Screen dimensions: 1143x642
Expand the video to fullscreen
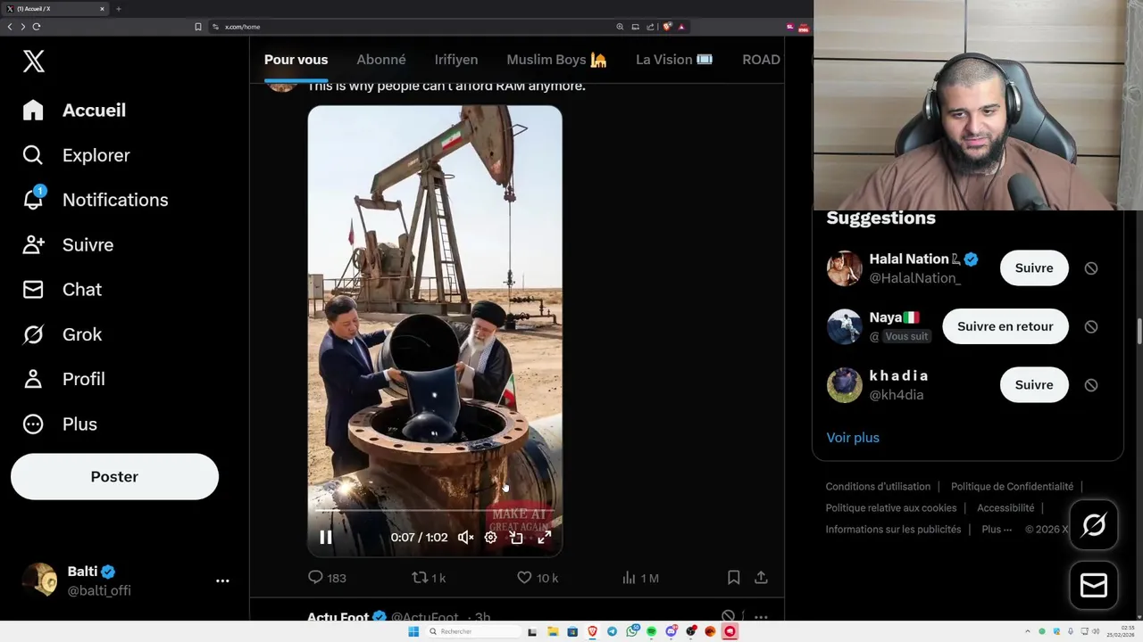pos(544,537)
